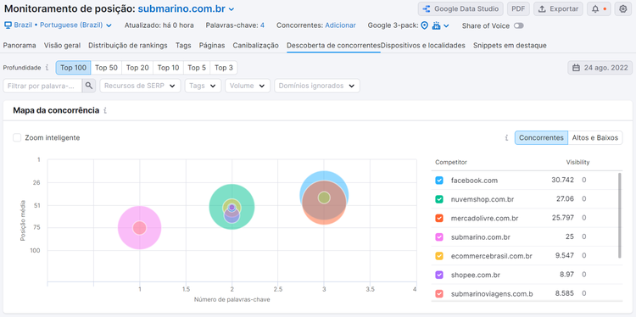Click Mapa da concorrência info icon

[x=105, y=110]
